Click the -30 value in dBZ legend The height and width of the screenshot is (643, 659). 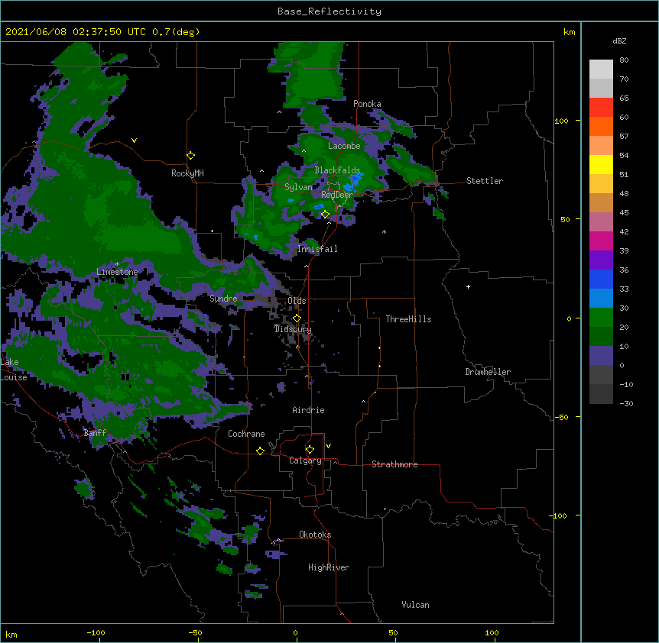(x=626, y=403)
